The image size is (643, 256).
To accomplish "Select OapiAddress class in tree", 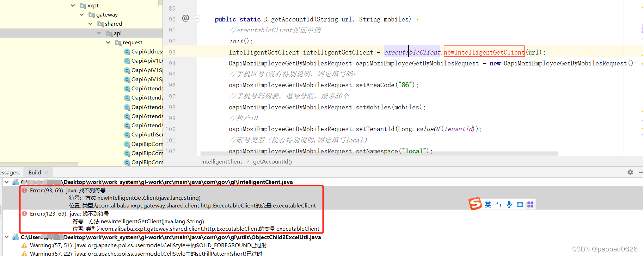I will [147, 52].
